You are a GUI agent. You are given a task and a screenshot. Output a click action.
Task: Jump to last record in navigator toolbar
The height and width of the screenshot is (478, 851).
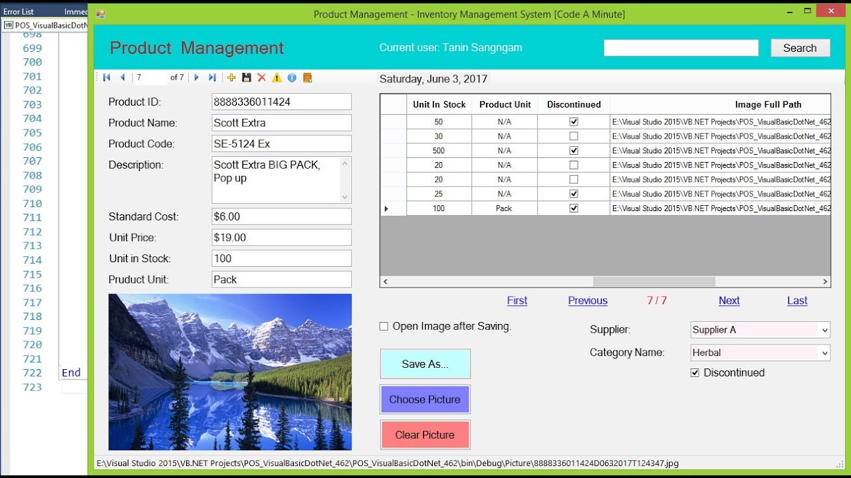pos(212,78)
